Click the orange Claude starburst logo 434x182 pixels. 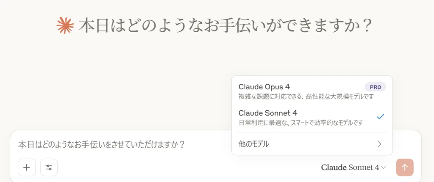tap(65, 25)
